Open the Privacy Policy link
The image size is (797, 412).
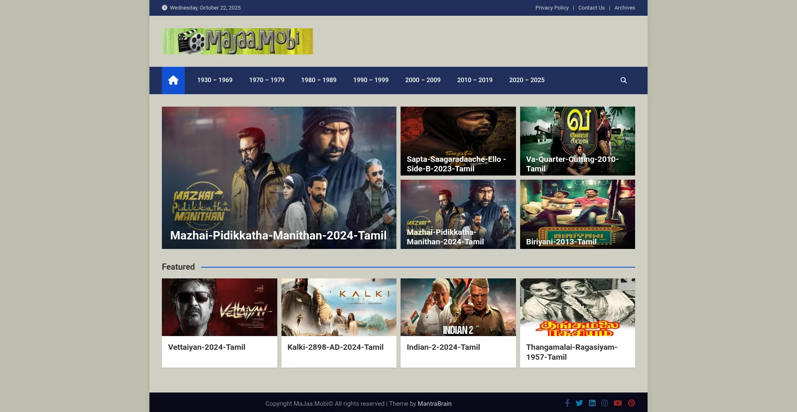pyautogui.click(x=552, y=8)
